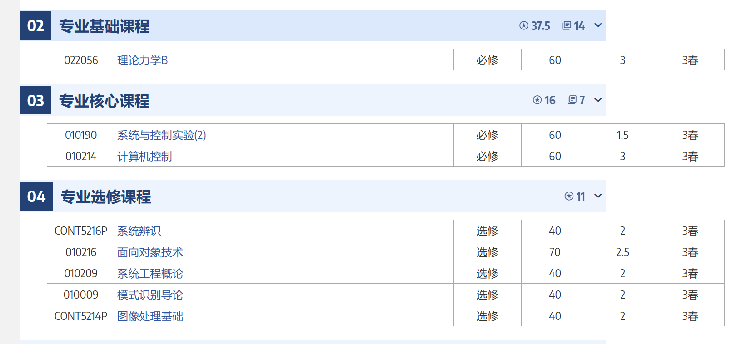Open the 系统辨识 course link

click(139, 231)
